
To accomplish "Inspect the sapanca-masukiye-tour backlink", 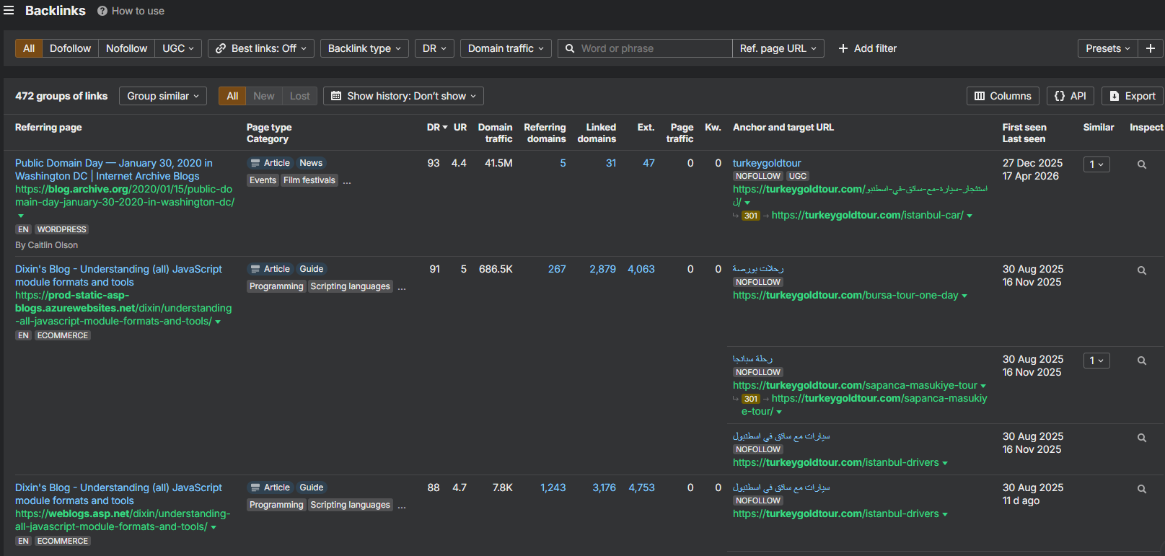I will click(1142, 361).
